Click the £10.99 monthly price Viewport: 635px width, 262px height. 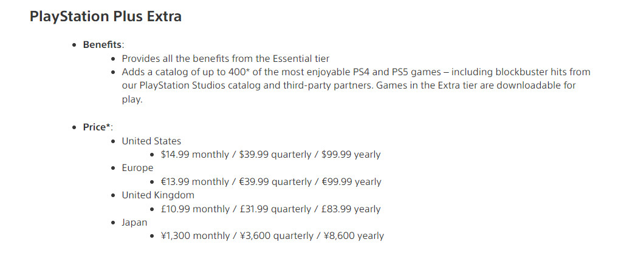click(194, 209)
